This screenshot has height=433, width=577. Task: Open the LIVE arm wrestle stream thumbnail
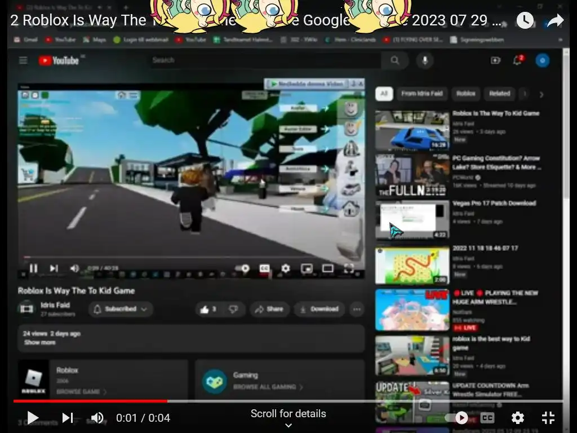pyautogui.click(x=412, y=310)
